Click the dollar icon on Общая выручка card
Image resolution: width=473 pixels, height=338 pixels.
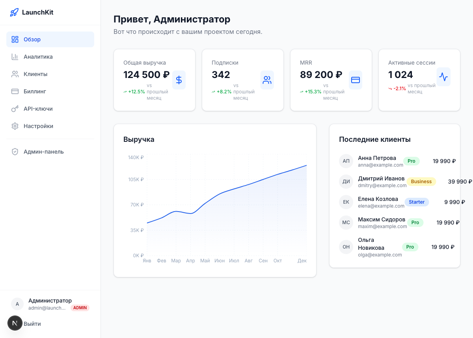179,80
